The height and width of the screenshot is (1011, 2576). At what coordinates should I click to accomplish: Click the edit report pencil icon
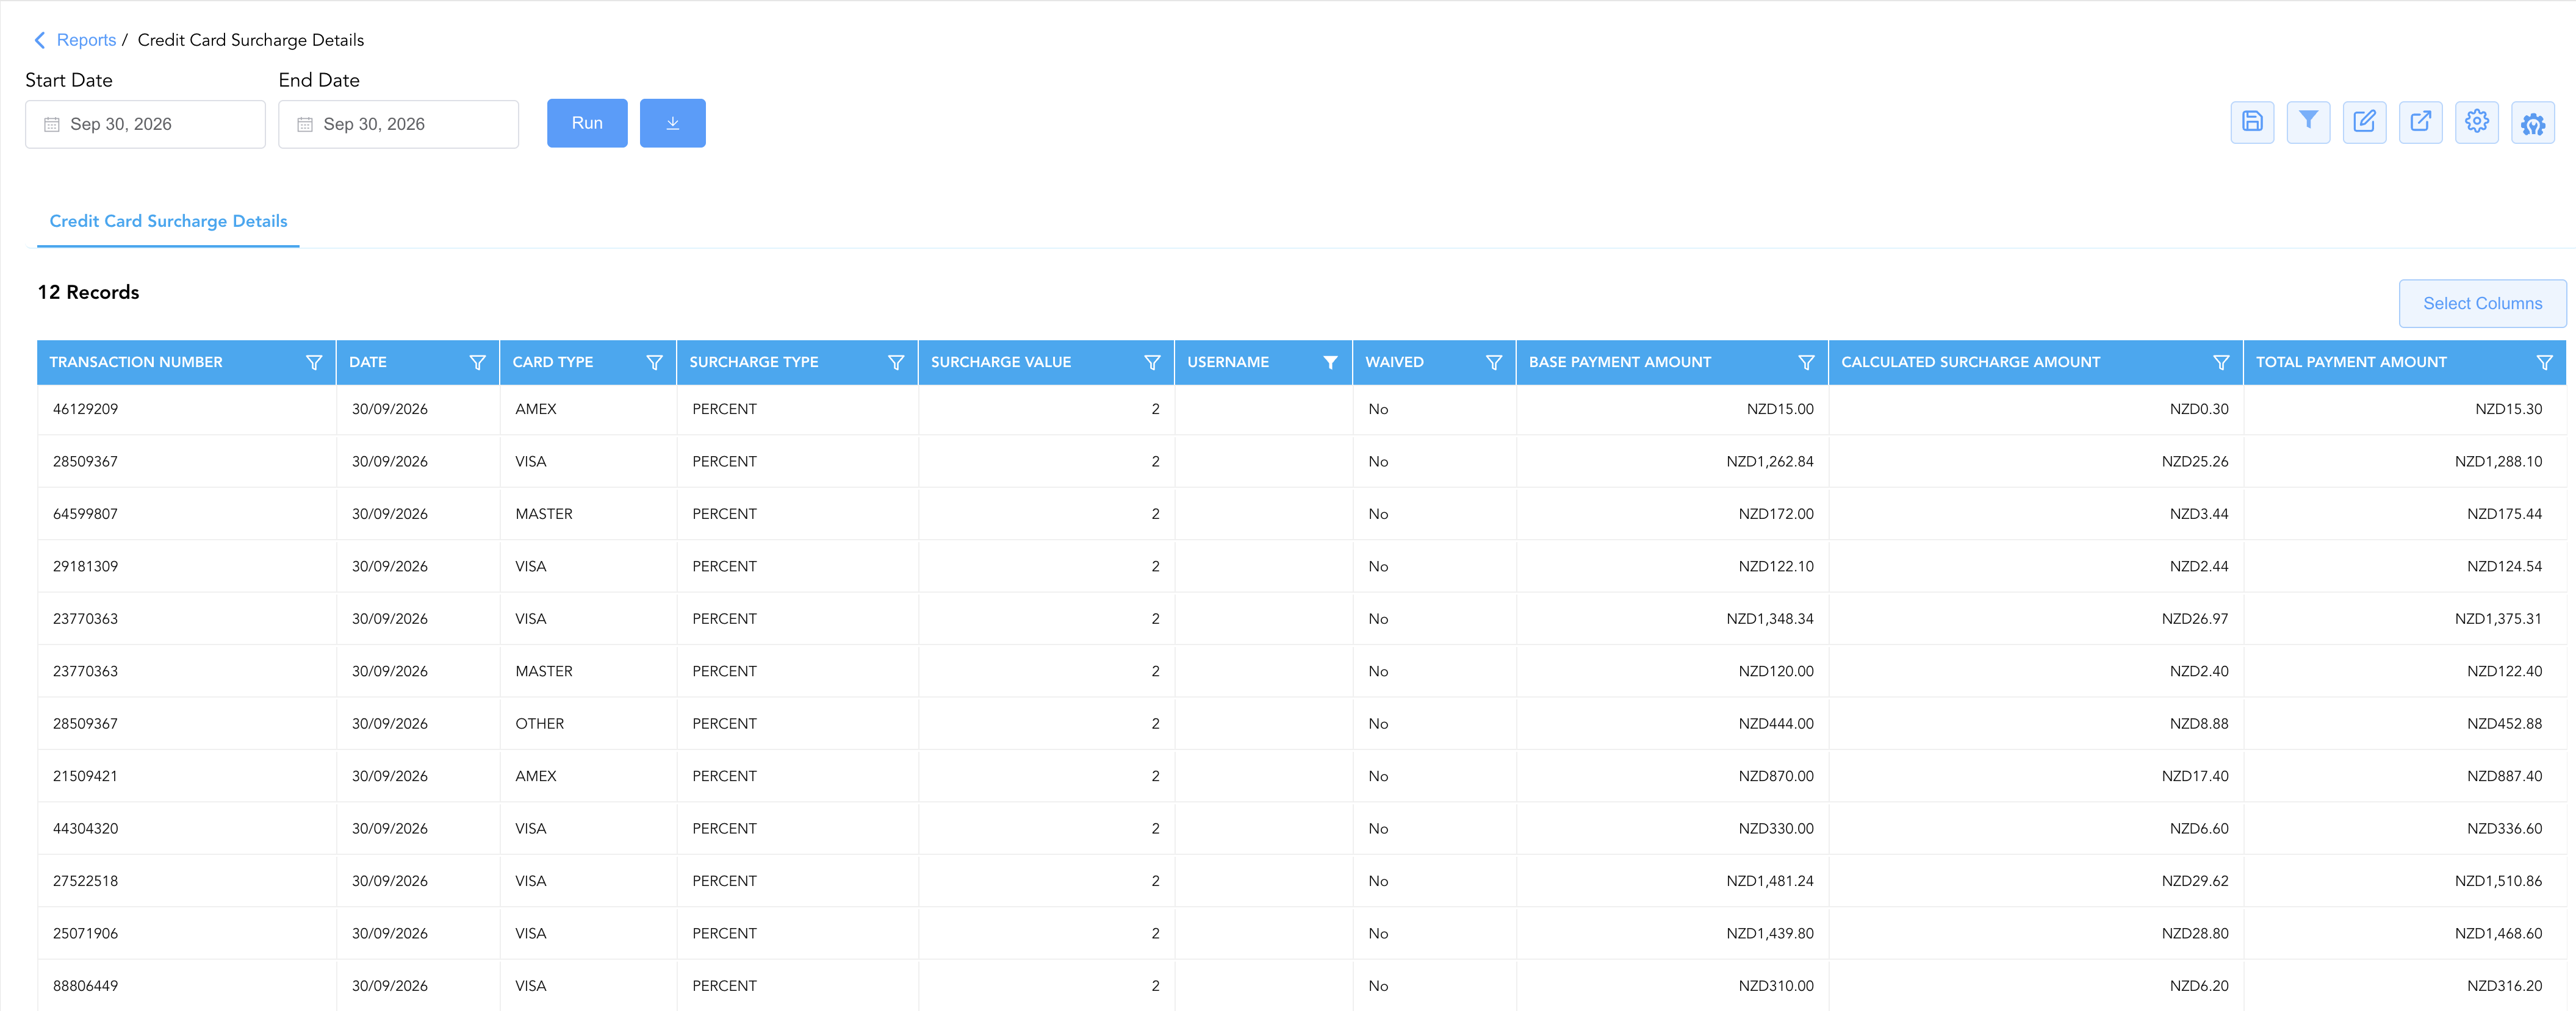2364,122
